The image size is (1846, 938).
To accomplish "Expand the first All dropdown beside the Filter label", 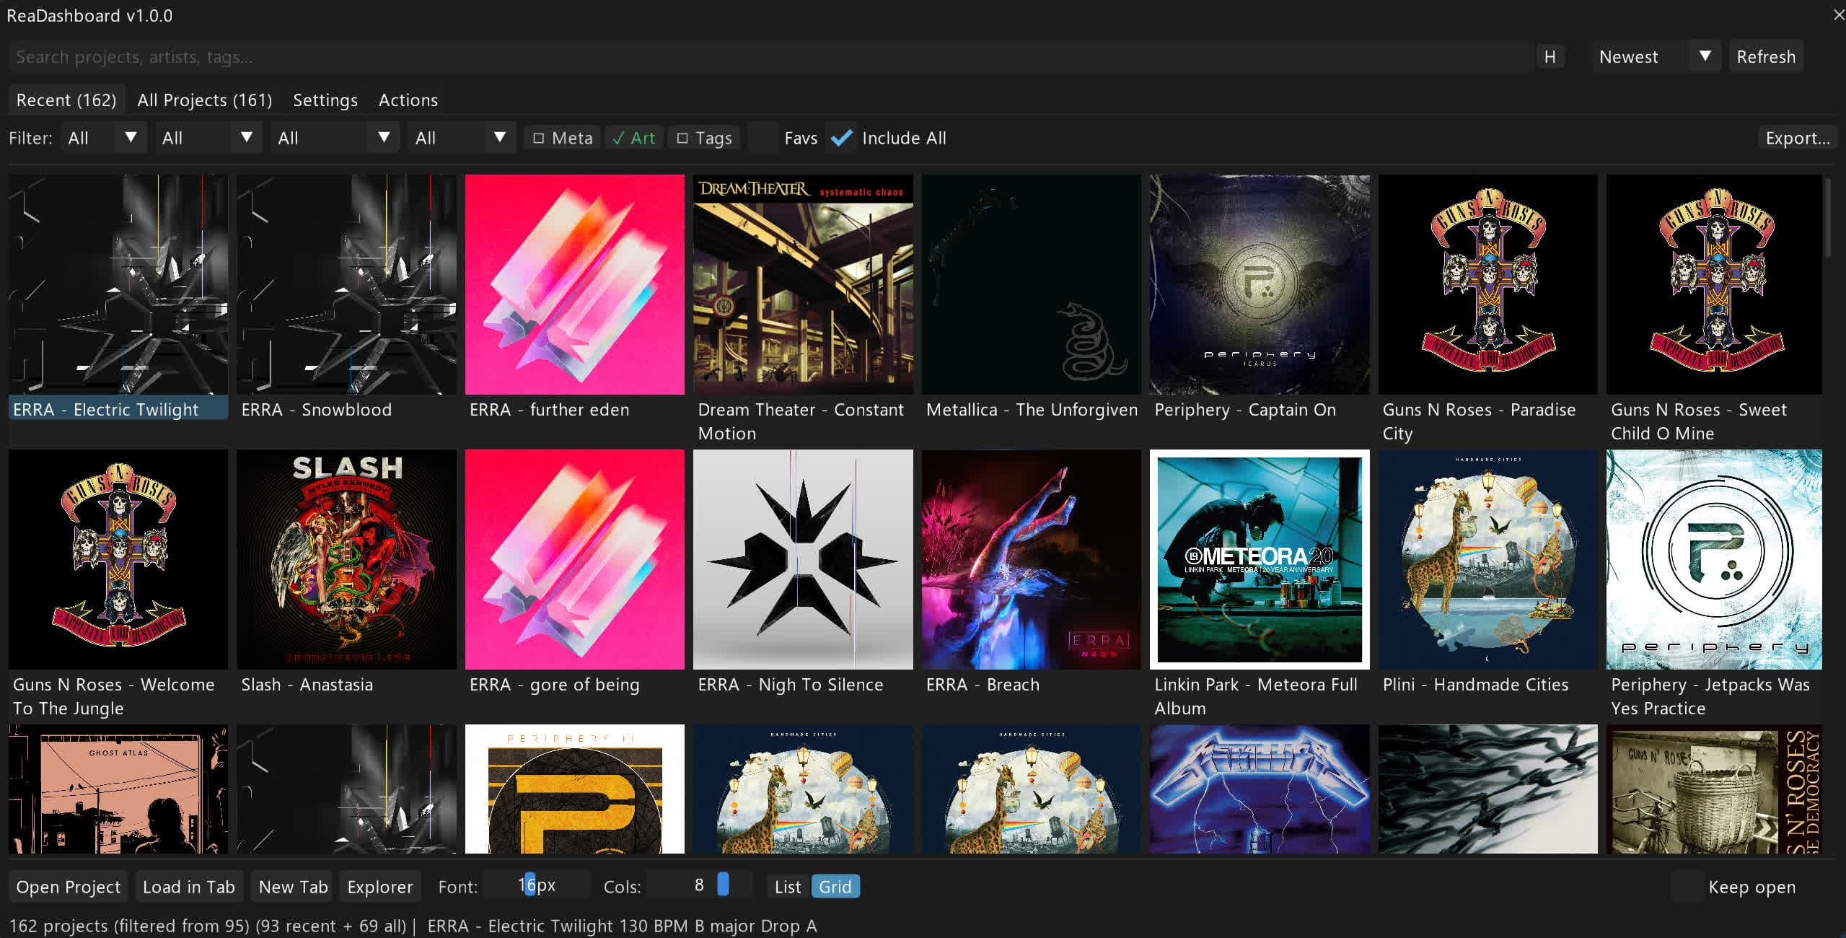I will coord(104,138).
